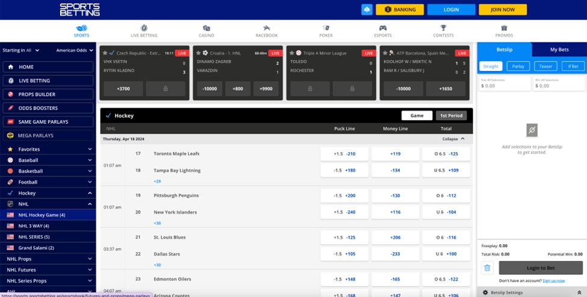Open Contests via the trophy icon
The width and height of the screenshot is (587, 297).
coord(443,28)
